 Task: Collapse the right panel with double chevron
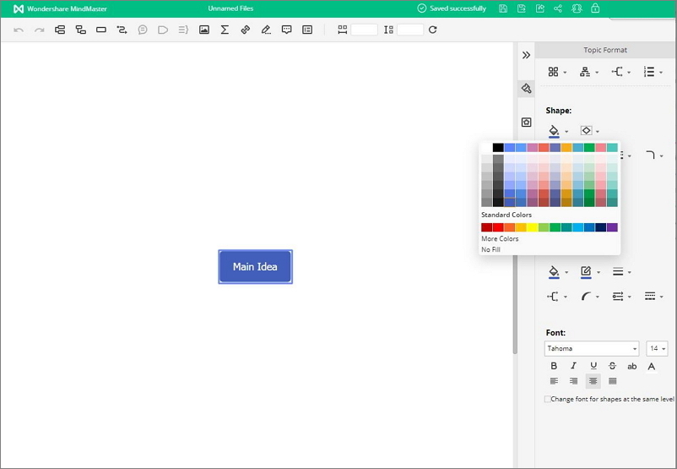pyautogui.click(x=526, y=55)
